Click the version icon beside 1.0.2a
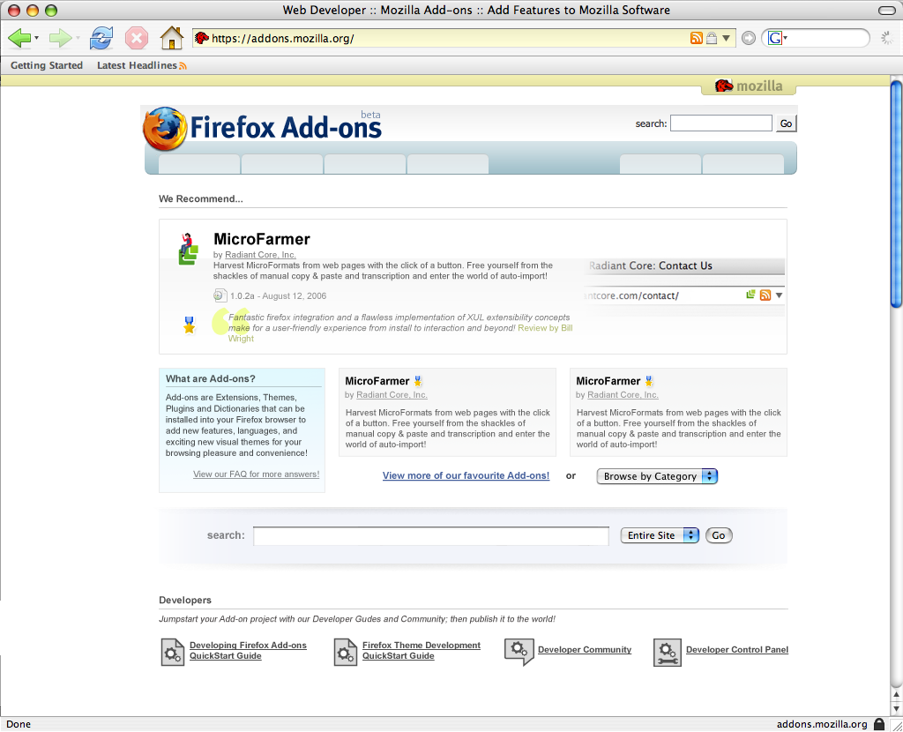 (x=220, y=296)
